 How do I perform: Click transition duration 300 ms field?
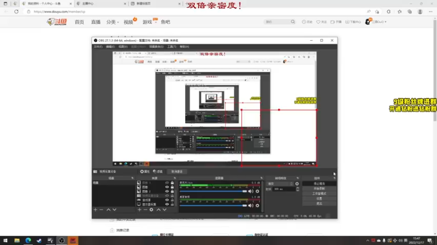click(284, 189)
